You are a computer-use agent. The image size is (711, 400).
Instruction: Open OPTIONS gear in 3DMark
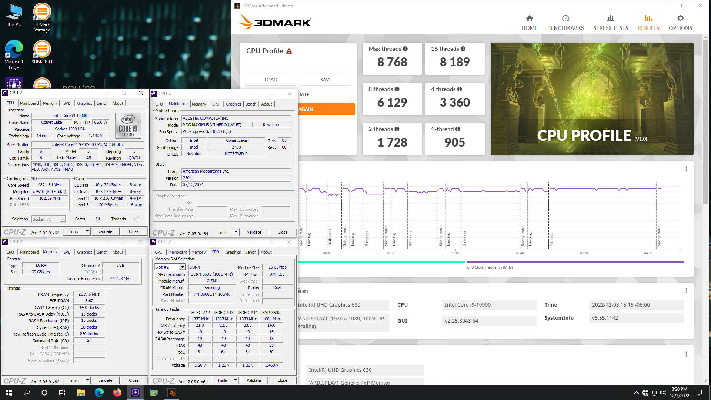tap(680, 23)
